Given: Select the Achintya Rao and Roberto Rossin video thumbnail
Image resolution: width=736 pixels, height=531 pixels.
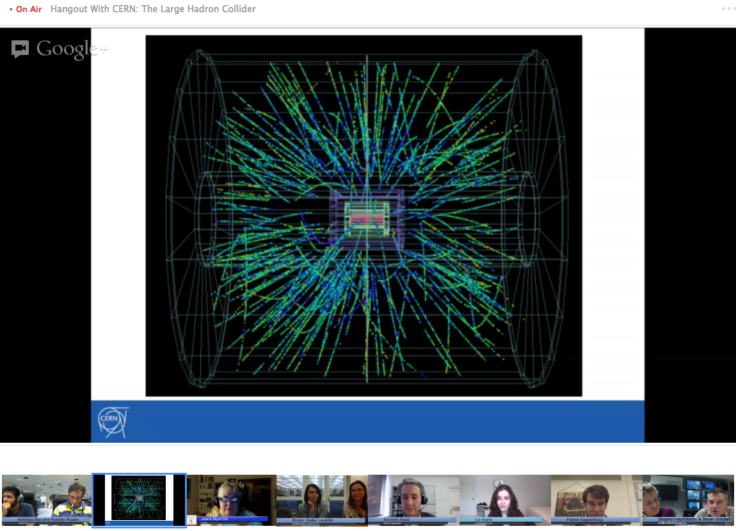Looking at the screenshot, I should click(x=47, y=500).
